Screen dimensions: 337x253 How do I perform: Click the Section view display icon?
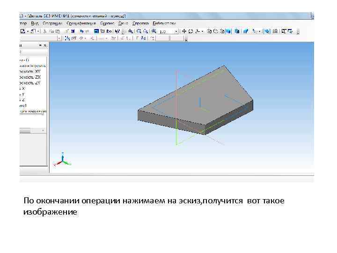[246, 31]
